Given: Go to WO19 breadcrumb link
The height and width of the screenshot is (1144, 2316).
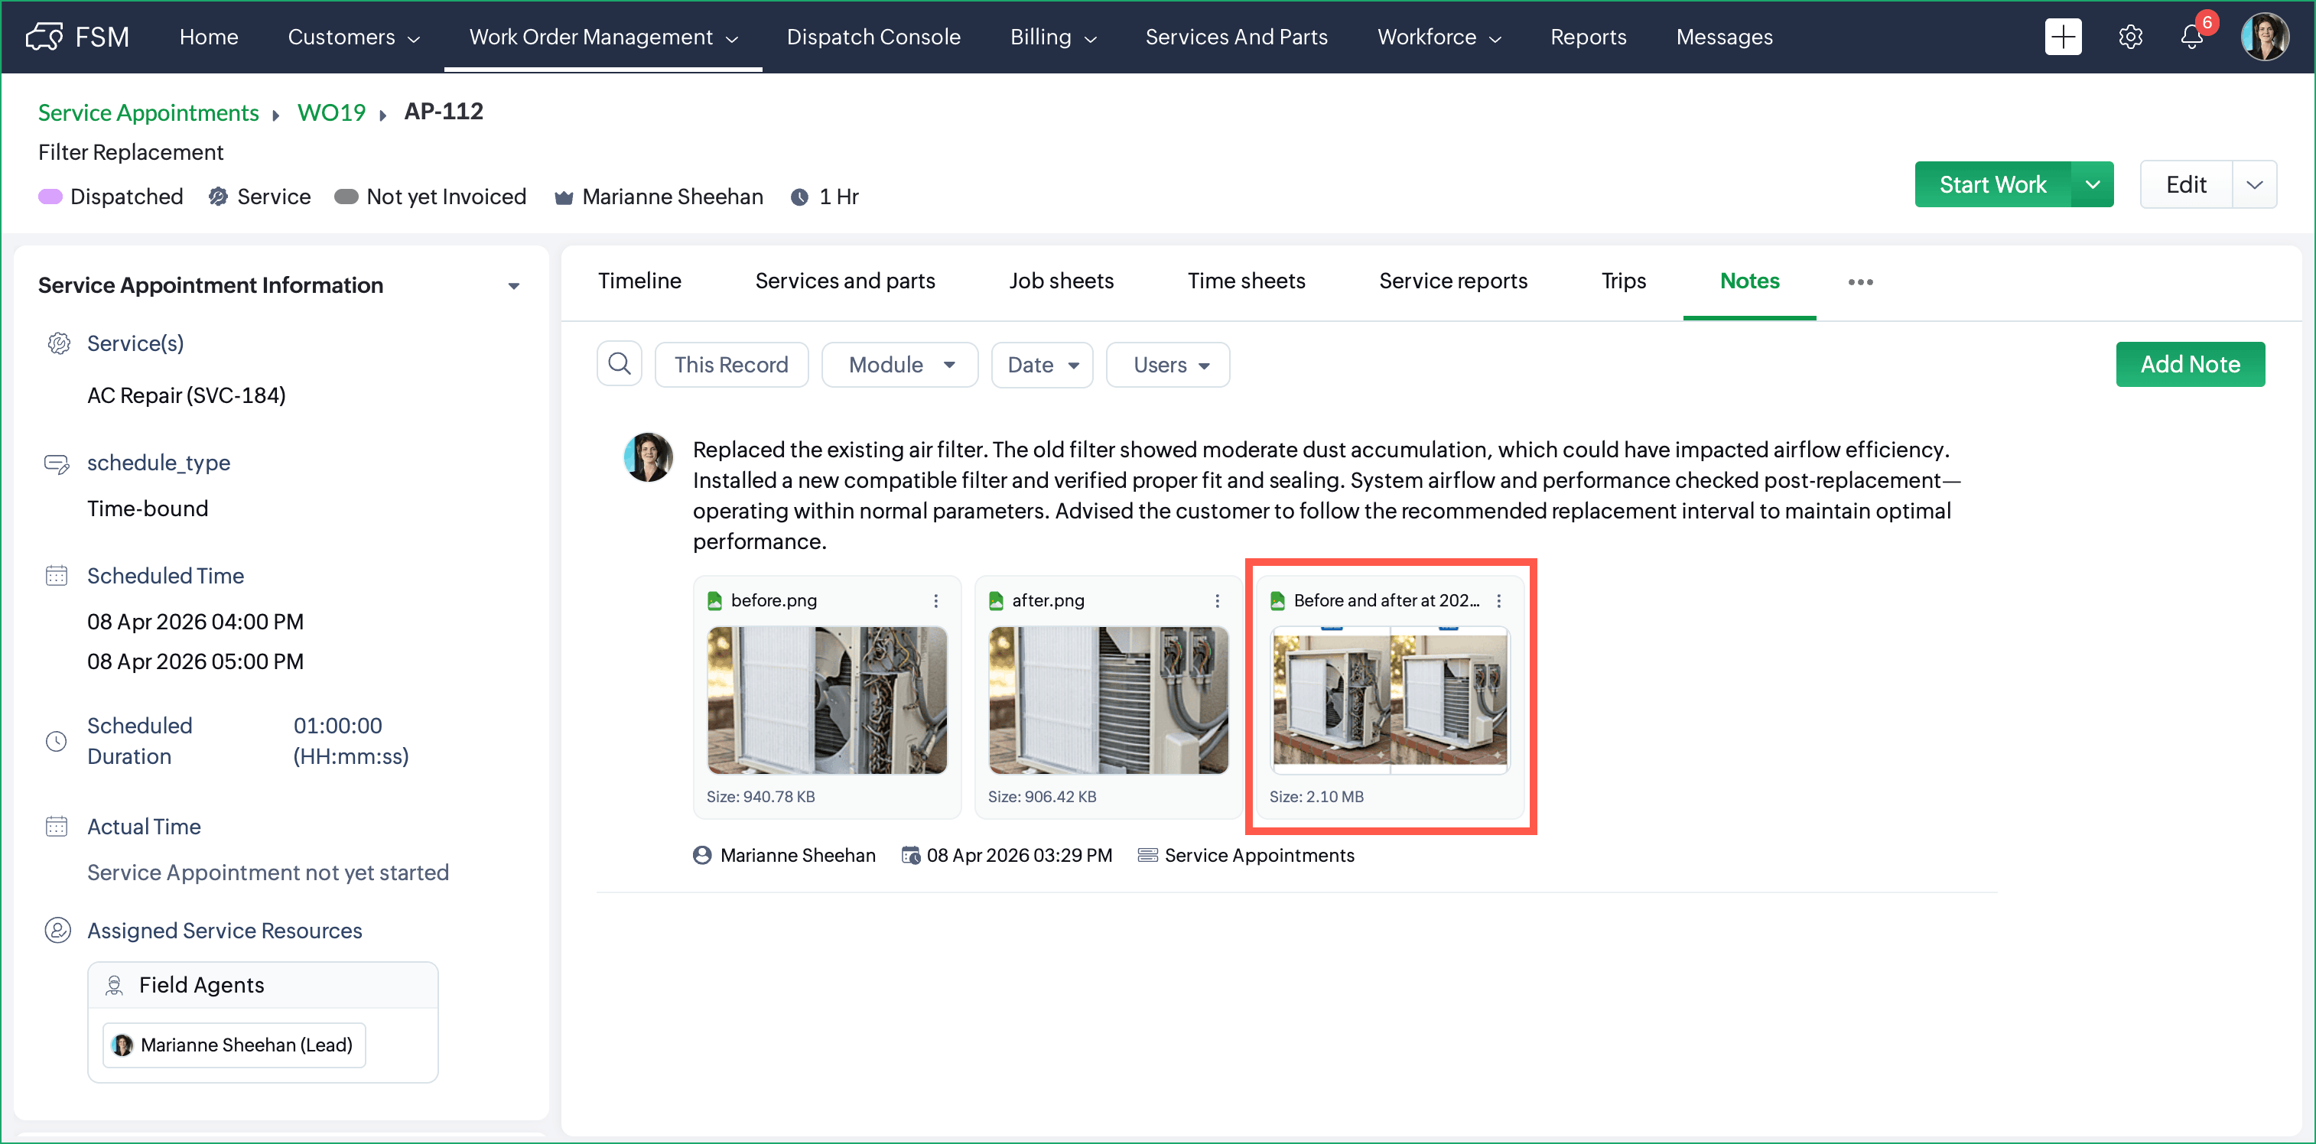Looking at the screenshot, I should 331,112.
